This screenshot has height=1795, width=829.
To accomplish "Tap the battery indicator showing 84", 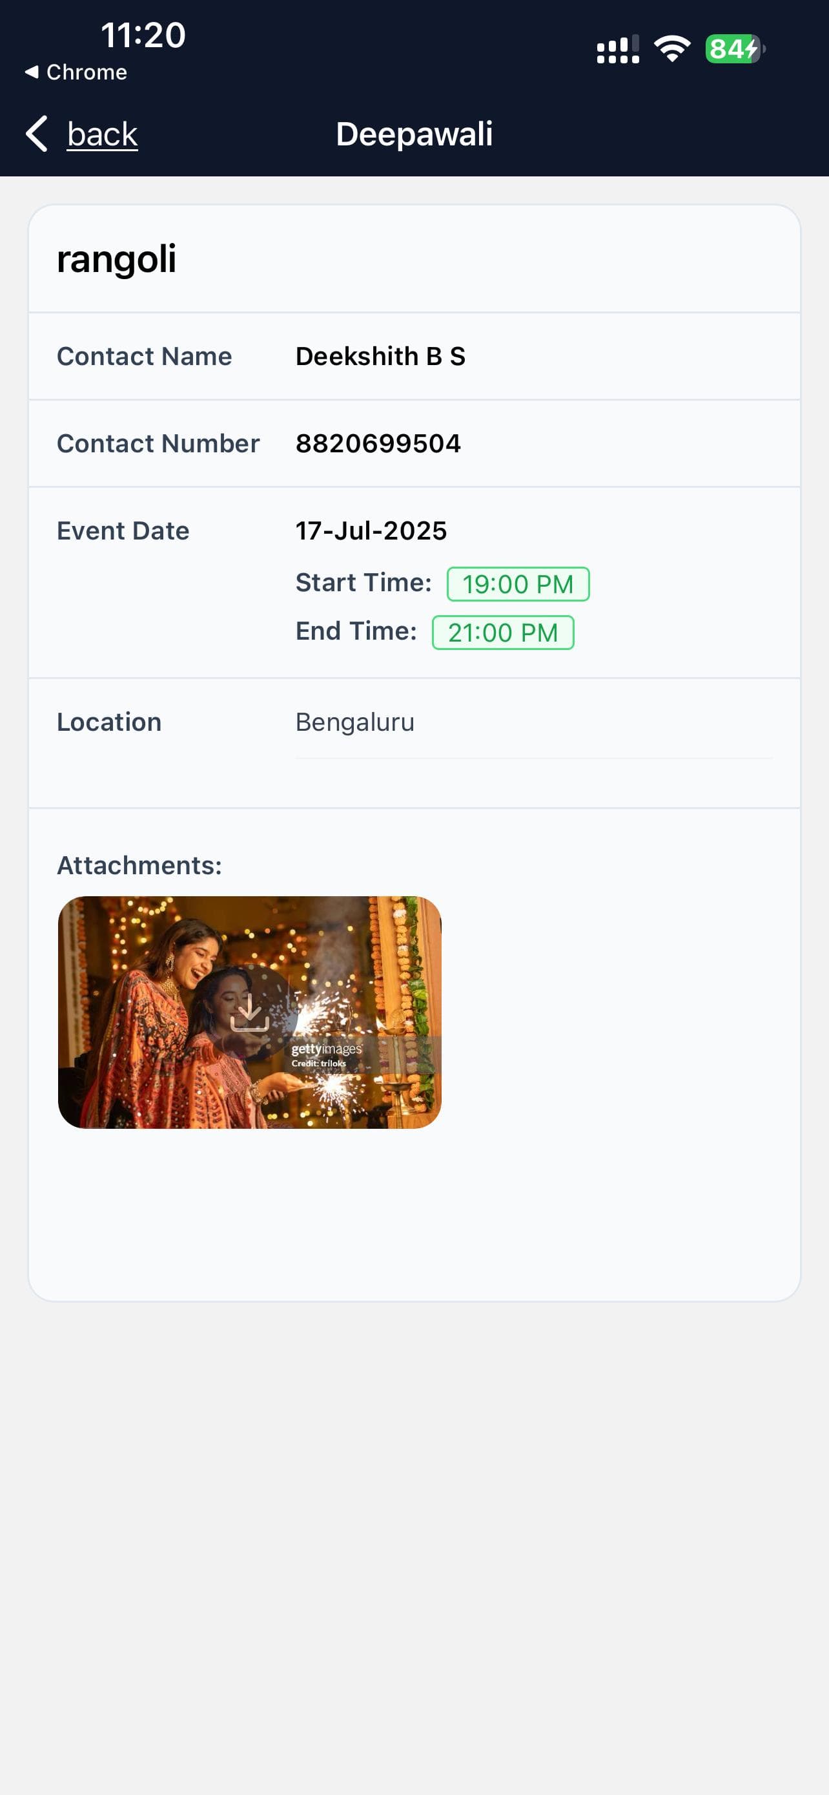I will [734, 48].
